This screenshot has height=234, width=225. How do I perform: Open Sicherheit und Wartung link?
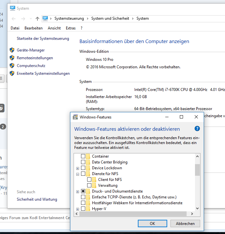point(37,199)
